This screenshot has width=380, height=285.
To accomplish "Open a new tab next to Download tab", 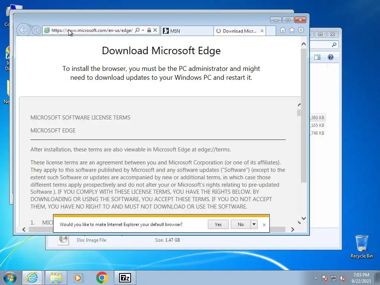I will coord(271,31).
